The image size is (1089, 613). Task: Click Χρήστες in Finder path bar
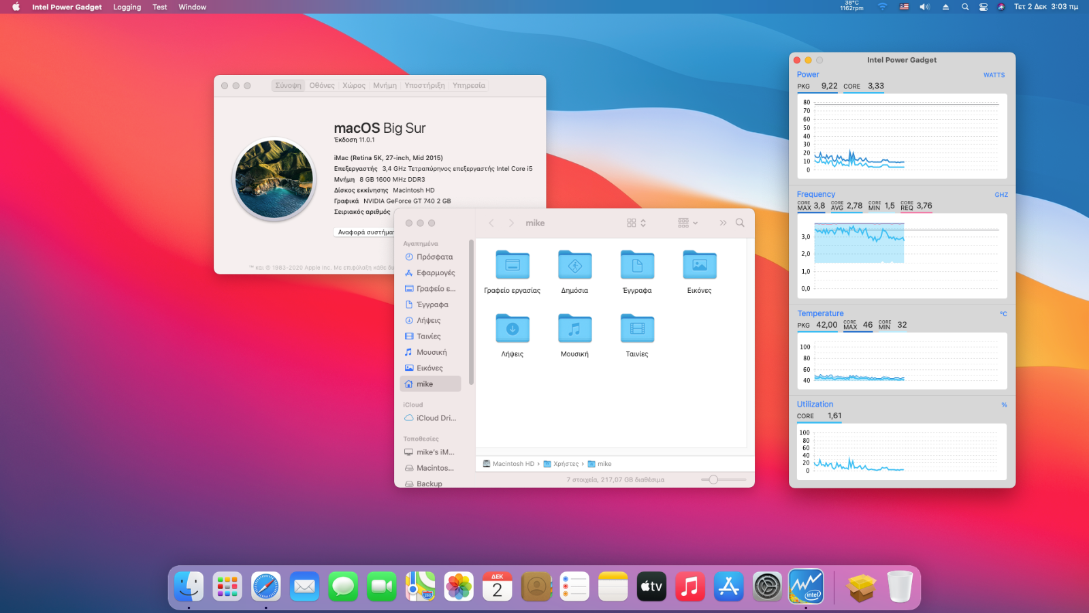(561, 464)
